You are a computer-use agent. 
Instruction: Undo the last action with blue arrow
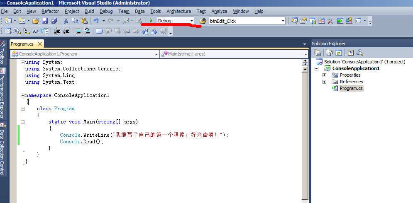96,21
